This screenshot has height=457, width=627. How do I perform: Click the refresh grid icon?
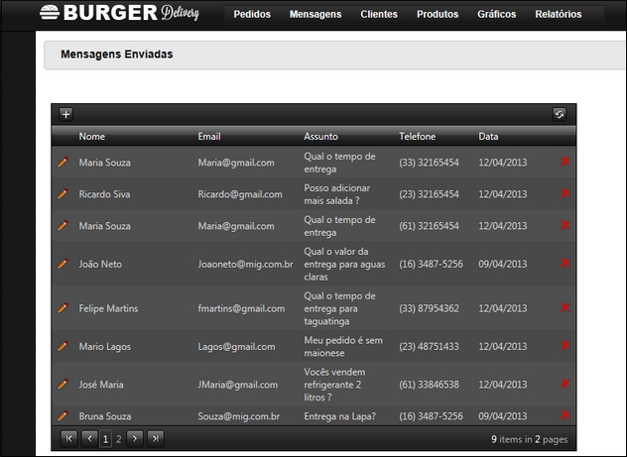tap(559, 114)
